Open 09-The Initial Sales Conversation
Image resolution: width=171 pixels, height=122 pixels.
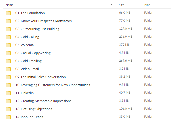pos(40,77)
